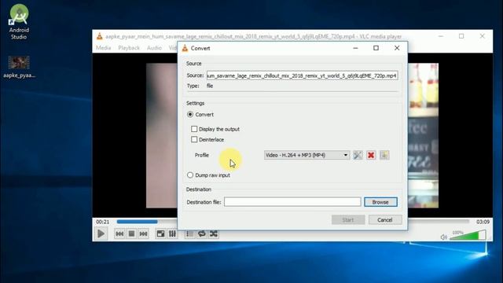
Task: Open the Profile dropdown list
Action: pyautogui.click(x=307, y=156)
